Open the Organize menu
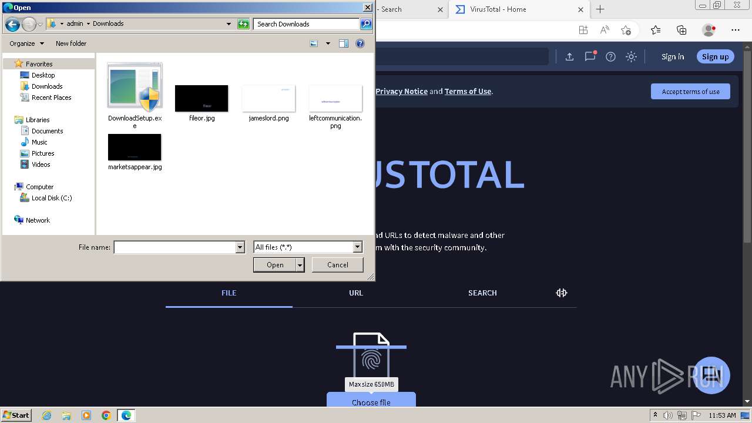The width and height of the screenshot is (752, 423). click(x=26, y=43)
